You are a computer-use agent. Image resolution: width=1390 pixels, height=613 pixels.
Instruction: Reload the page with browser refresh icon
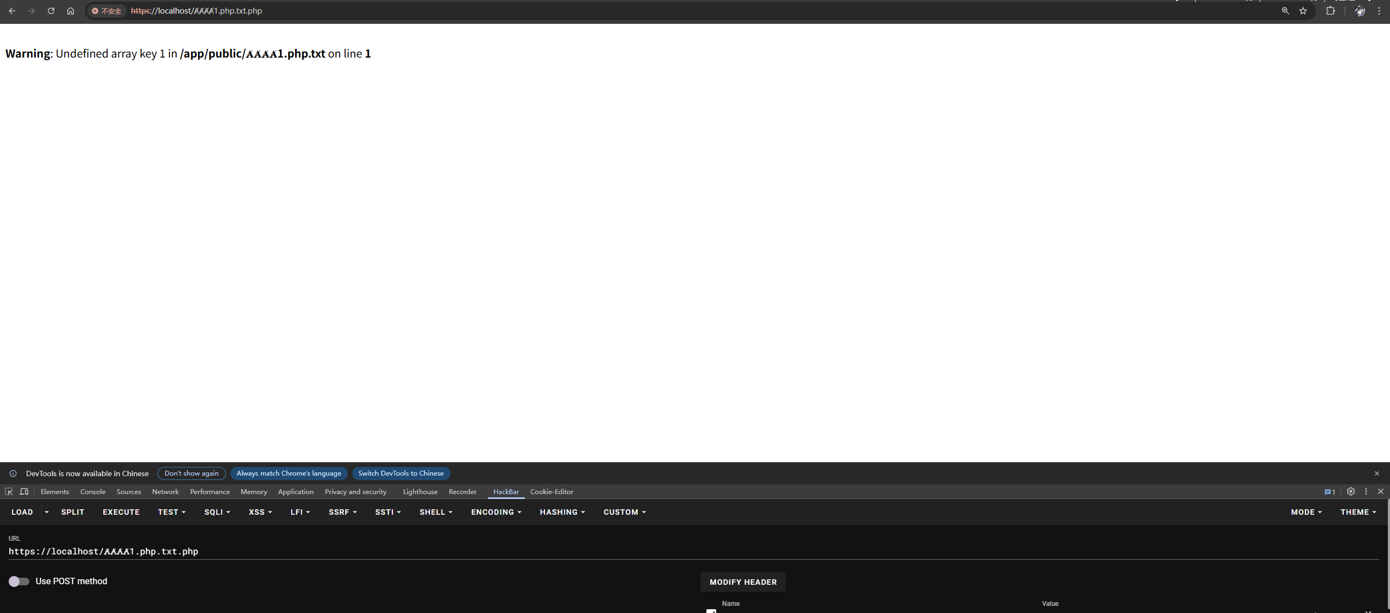[51, 11]
